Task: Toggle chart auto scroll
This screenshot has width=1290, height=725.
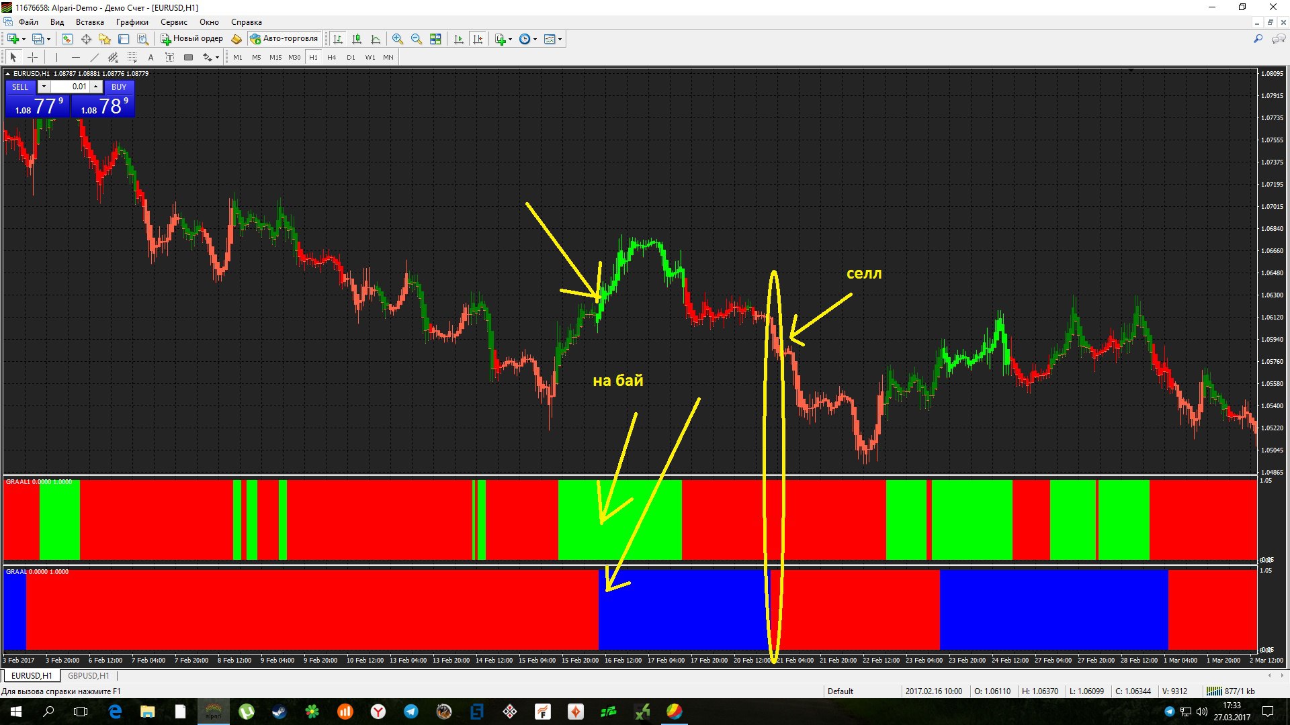Action: click(459, 39)
